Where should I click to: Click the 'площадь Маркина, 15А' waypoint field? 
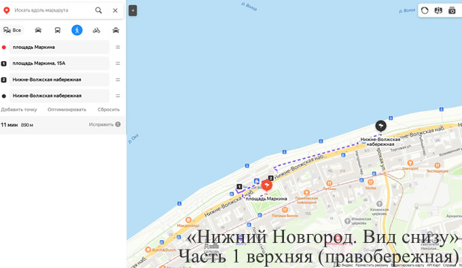(59, 63)
